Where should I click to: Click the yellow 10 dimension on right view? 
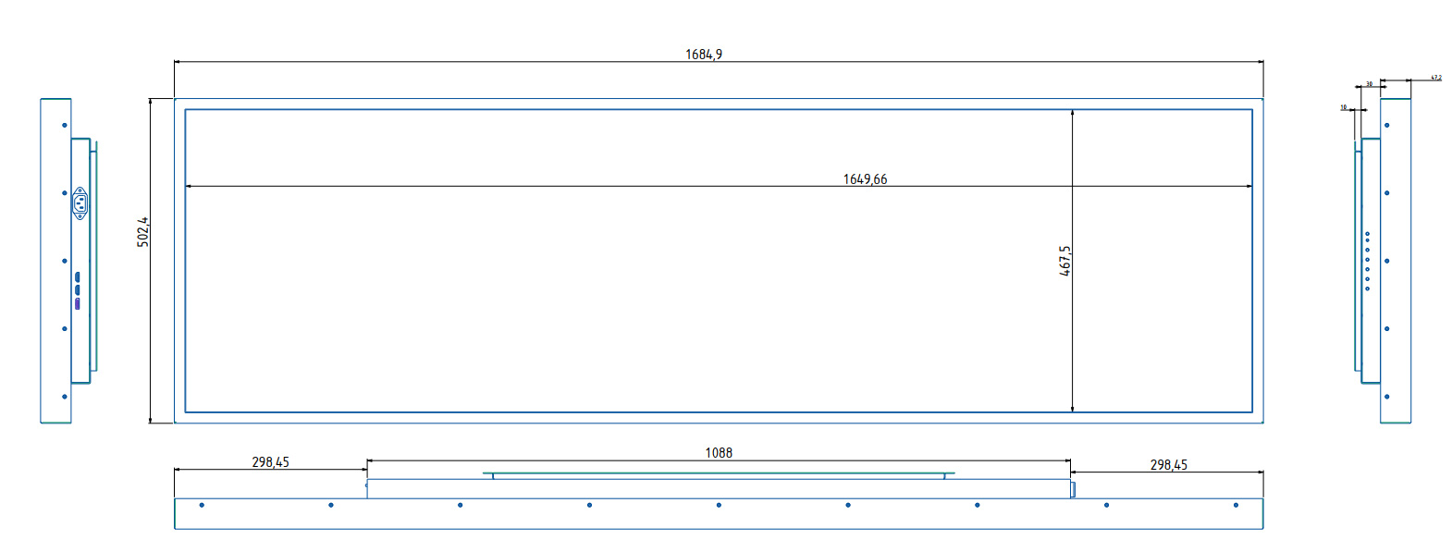pyautogui.click(x=1344, y=107)
